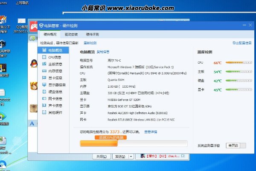Click the Quanta SWH motherboard text

(x=116, y=80)
